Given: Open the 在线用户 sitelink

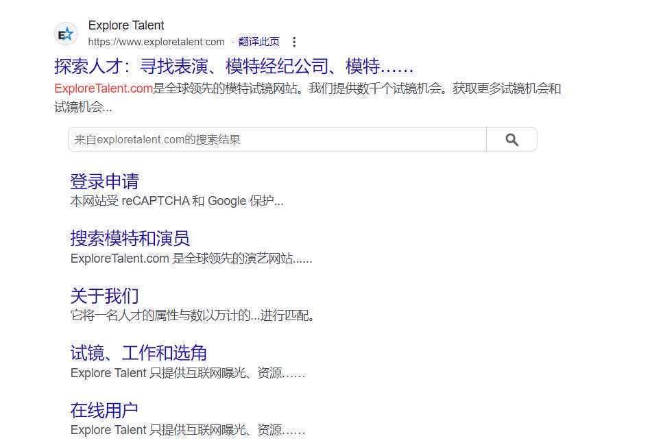Looking at the screenshot, I should tap(104, 410).
